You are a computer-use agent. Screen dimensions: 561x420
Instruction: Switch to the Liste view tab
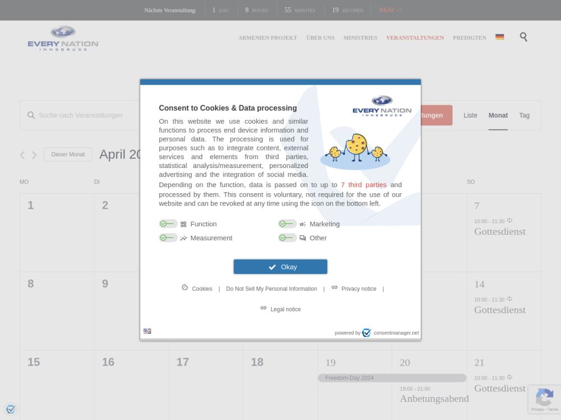(x=470, y=115)
